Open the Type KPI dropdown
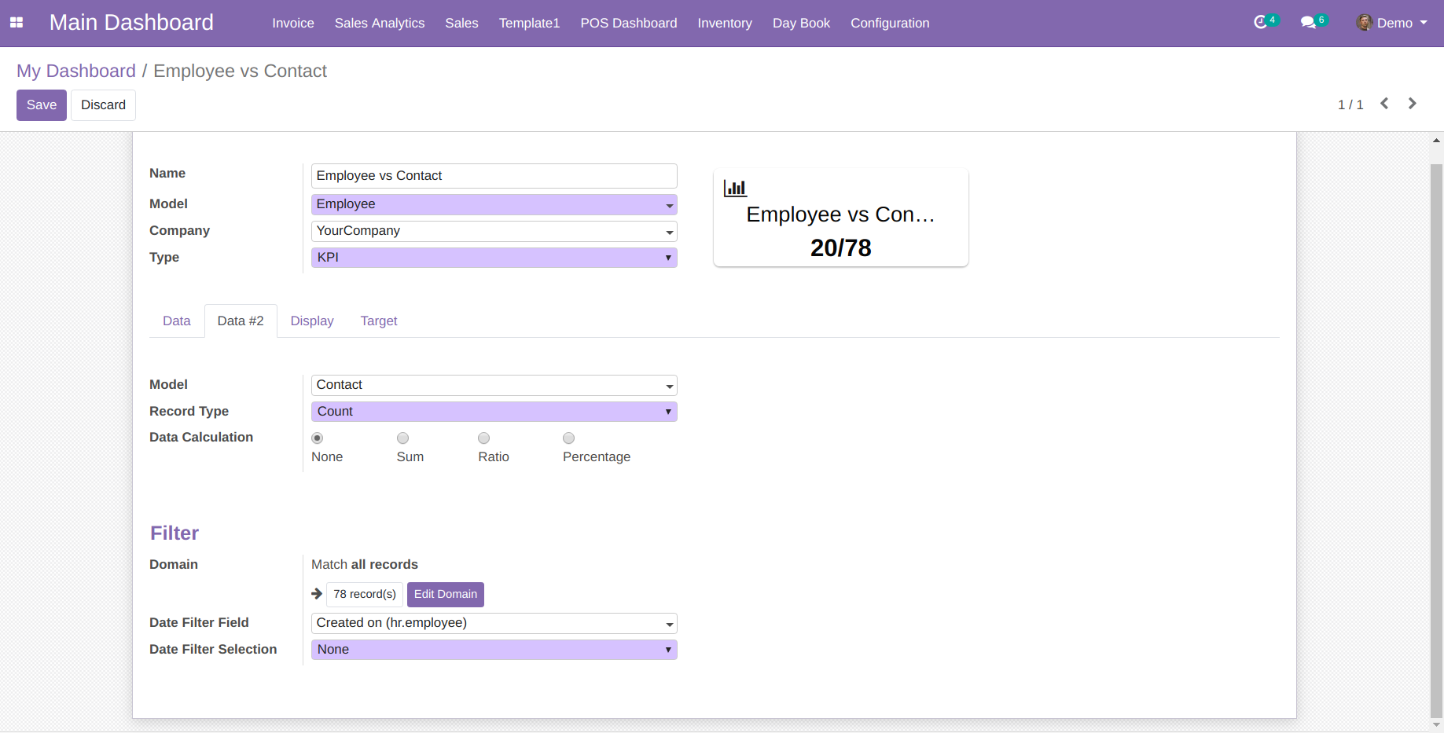 [x=494, y=258]
